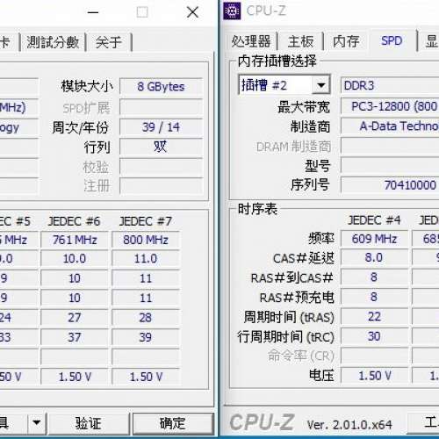Click the PC3-12800 max bandwidth field
The height and width of the screenshot is (439, 439).
390,106
